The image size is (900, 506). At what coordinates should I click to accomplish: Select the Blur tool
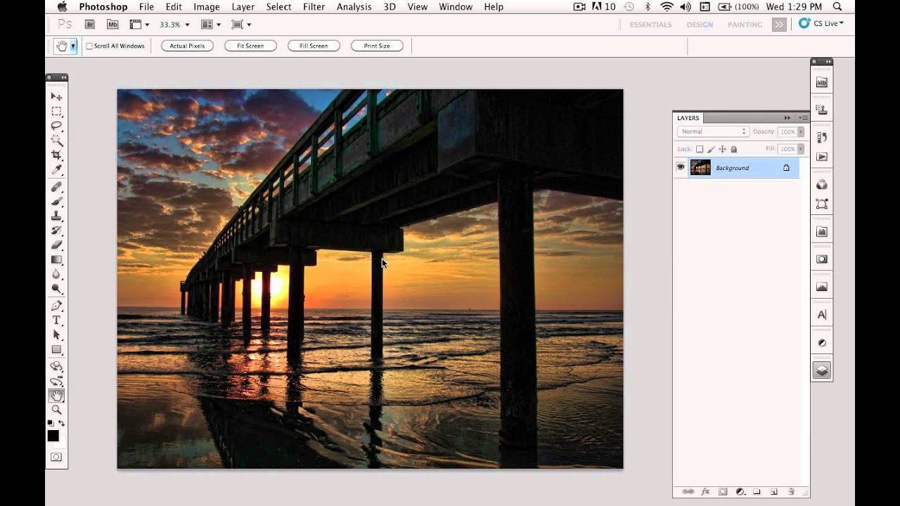tap(56, 274)
